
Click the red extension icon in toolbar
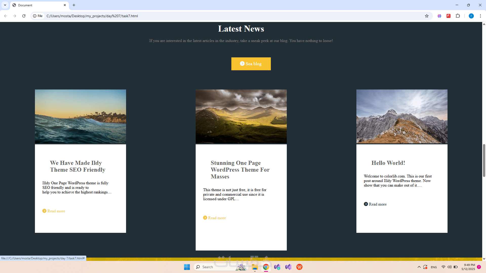[x=449, y=16]
